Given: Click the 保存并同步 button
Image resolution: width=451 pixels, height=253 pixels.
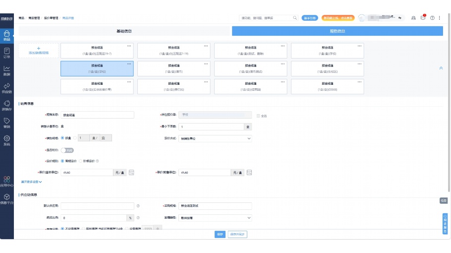Looking at the screenshot, I should pos(237,234).
